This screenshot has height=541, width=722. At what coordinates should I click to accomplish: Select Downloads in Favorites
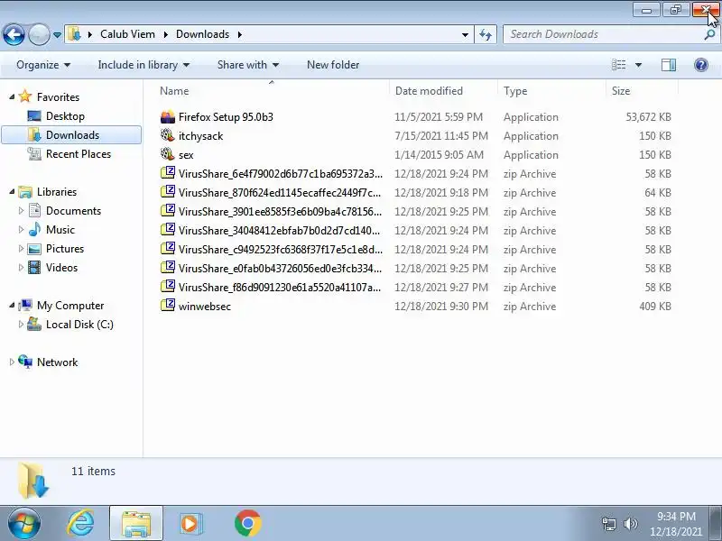72,134
